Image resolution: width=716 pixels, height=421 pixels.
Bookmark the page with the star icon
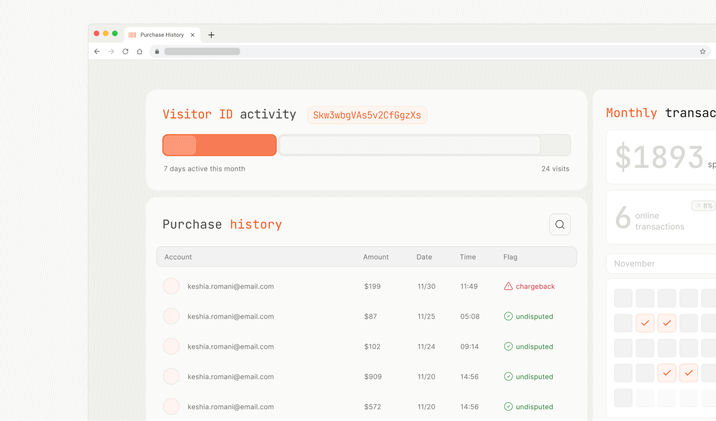pyautogui.click(x=702, y=52)
